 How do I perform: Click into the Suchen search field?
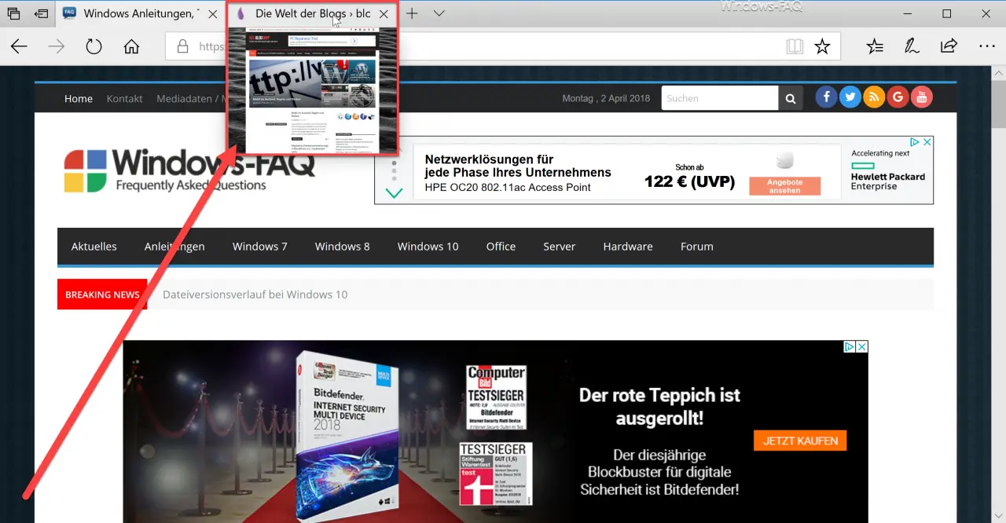coord(720,98)
